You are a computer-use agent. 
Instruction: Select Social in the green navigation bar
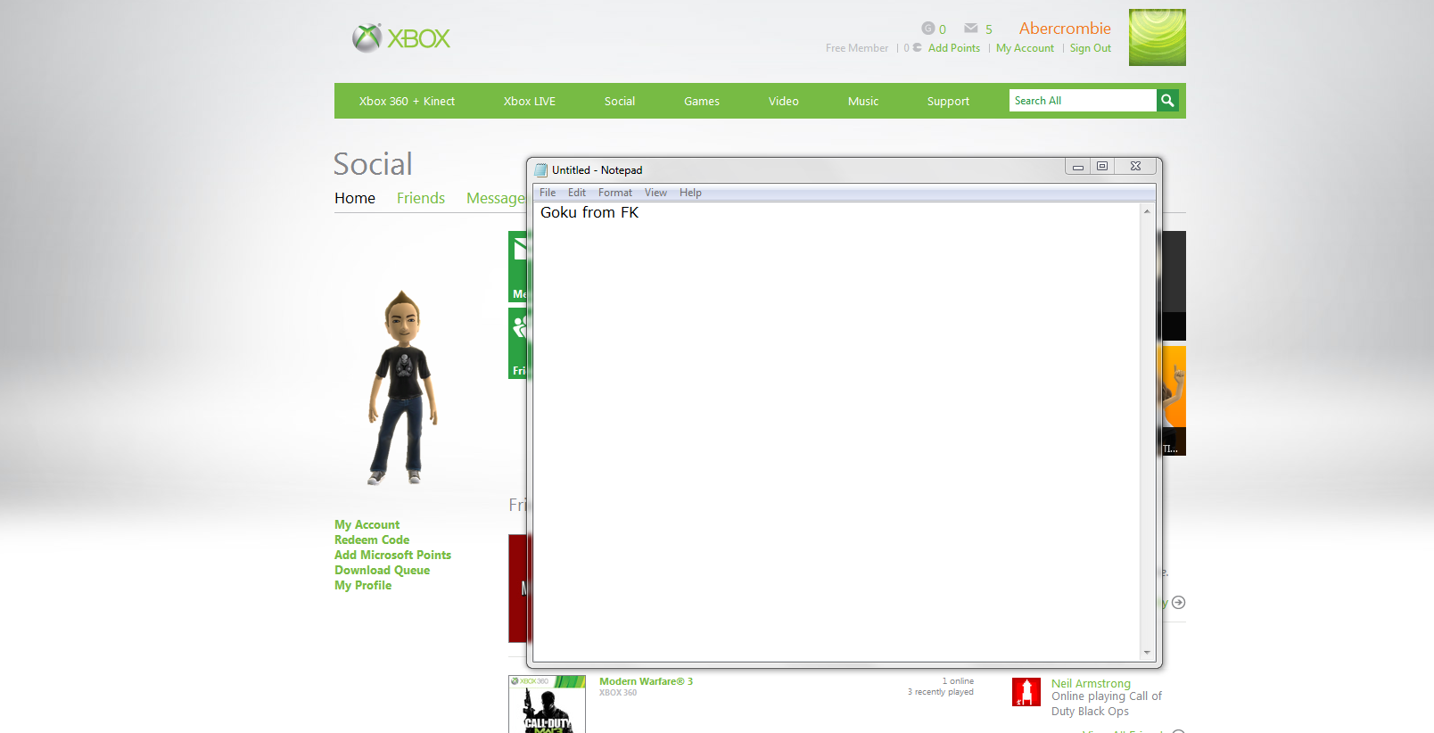(620, 101)
